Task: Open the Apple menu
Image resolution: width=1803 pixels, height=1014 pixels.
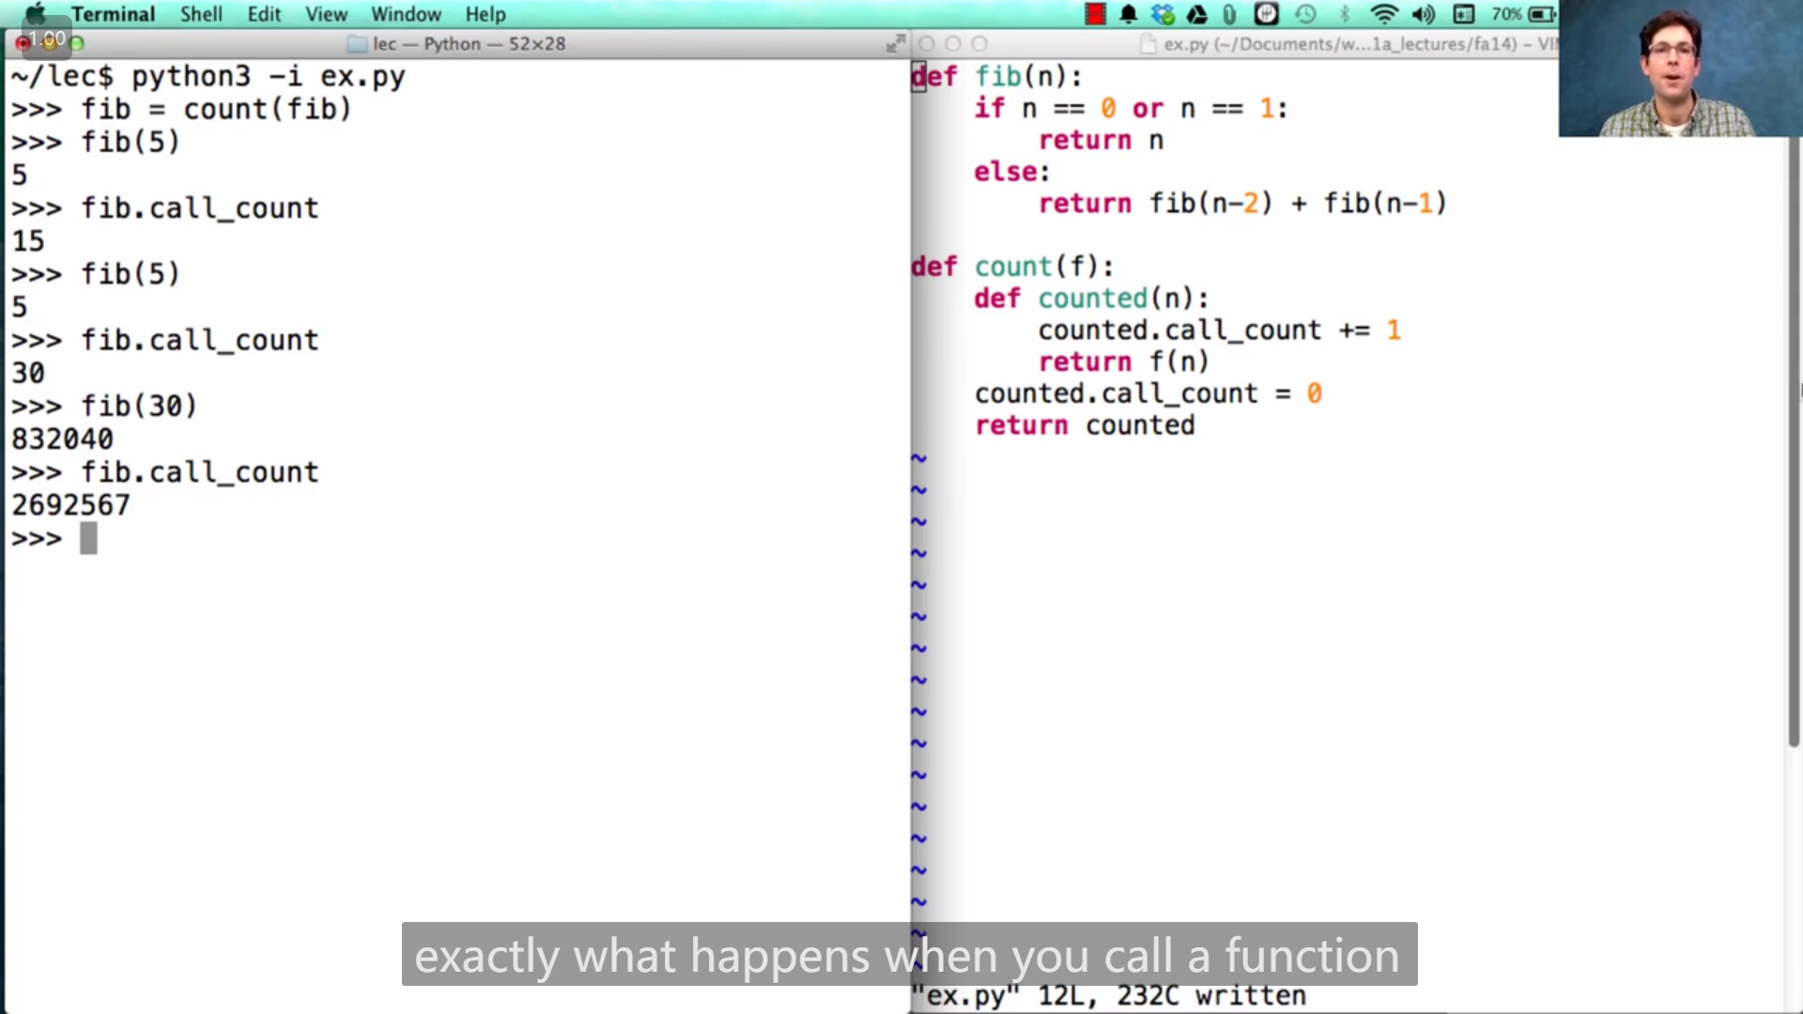Action: pos(35,14)
